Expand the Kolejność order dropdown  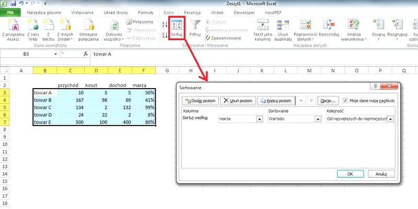click(390, 119)
